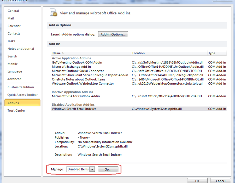The image size is (235, 183).
Task: Click G2MOutlookAddin.dll location path
Action: pos(168,62)
